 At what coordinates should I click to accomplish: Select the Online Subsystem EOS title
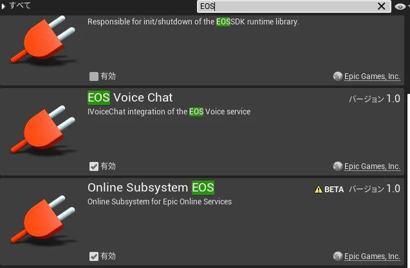point(151,188)
